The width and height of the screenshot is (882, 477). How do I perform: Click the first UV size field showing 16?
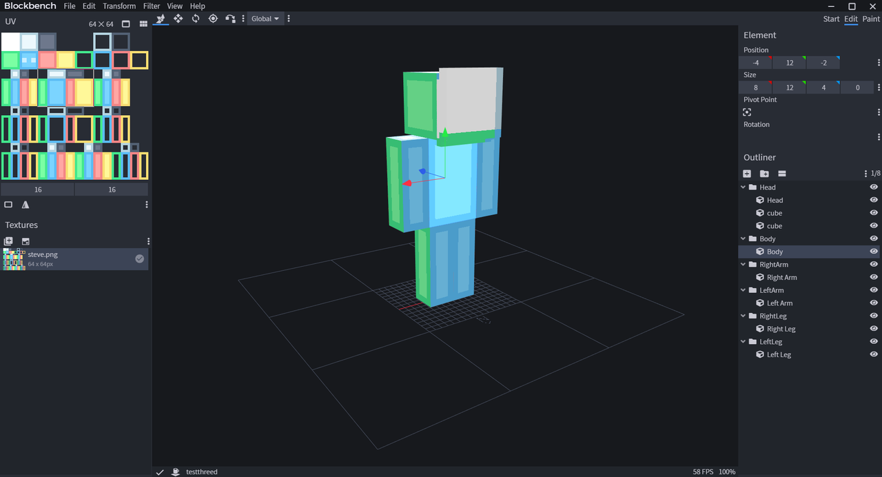pos(38,189)
